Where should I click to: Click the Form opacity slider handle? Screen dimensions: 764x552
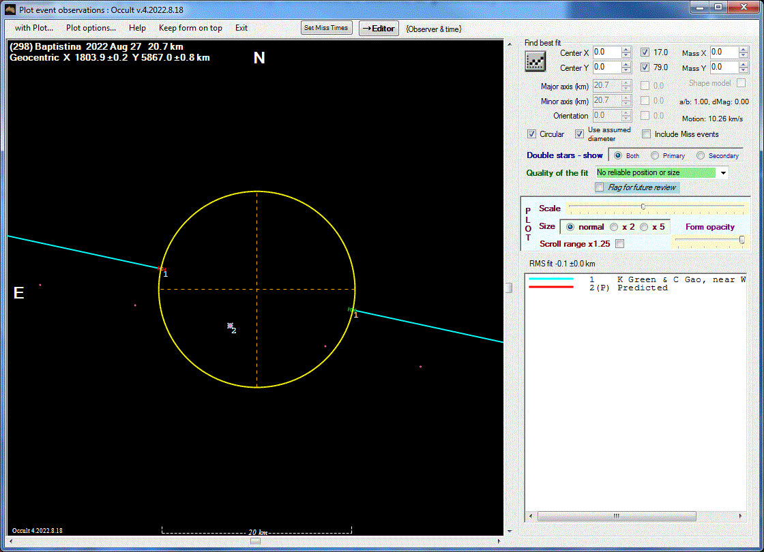pos(741,239)
